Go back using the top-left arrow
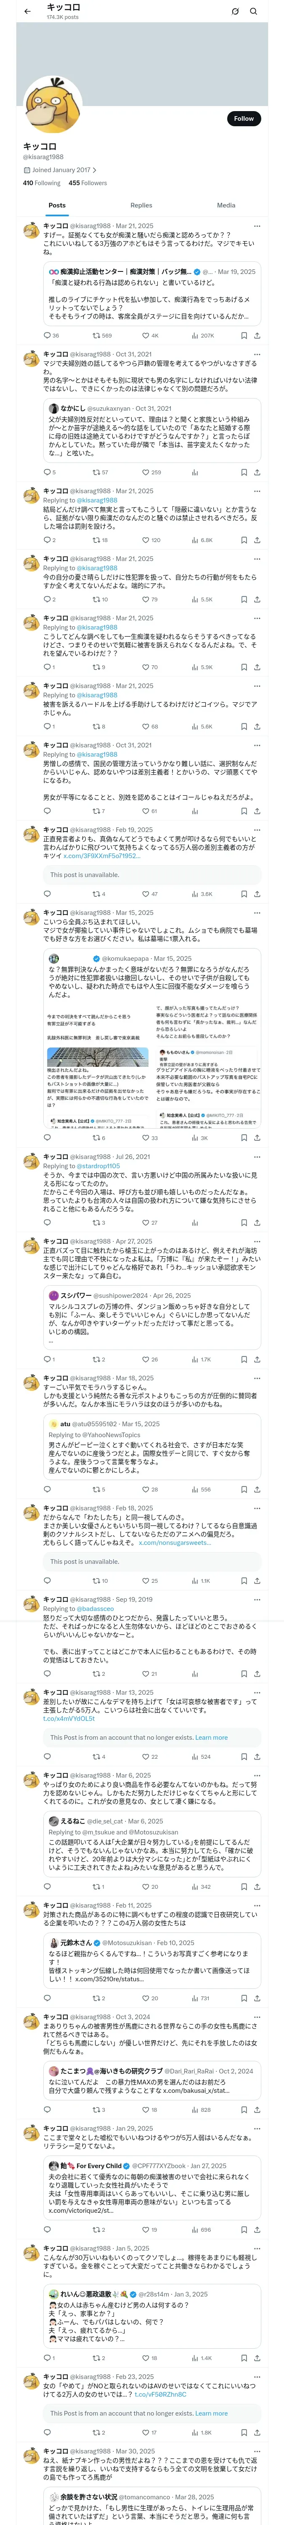284x2525 pixels. [27, 12]
